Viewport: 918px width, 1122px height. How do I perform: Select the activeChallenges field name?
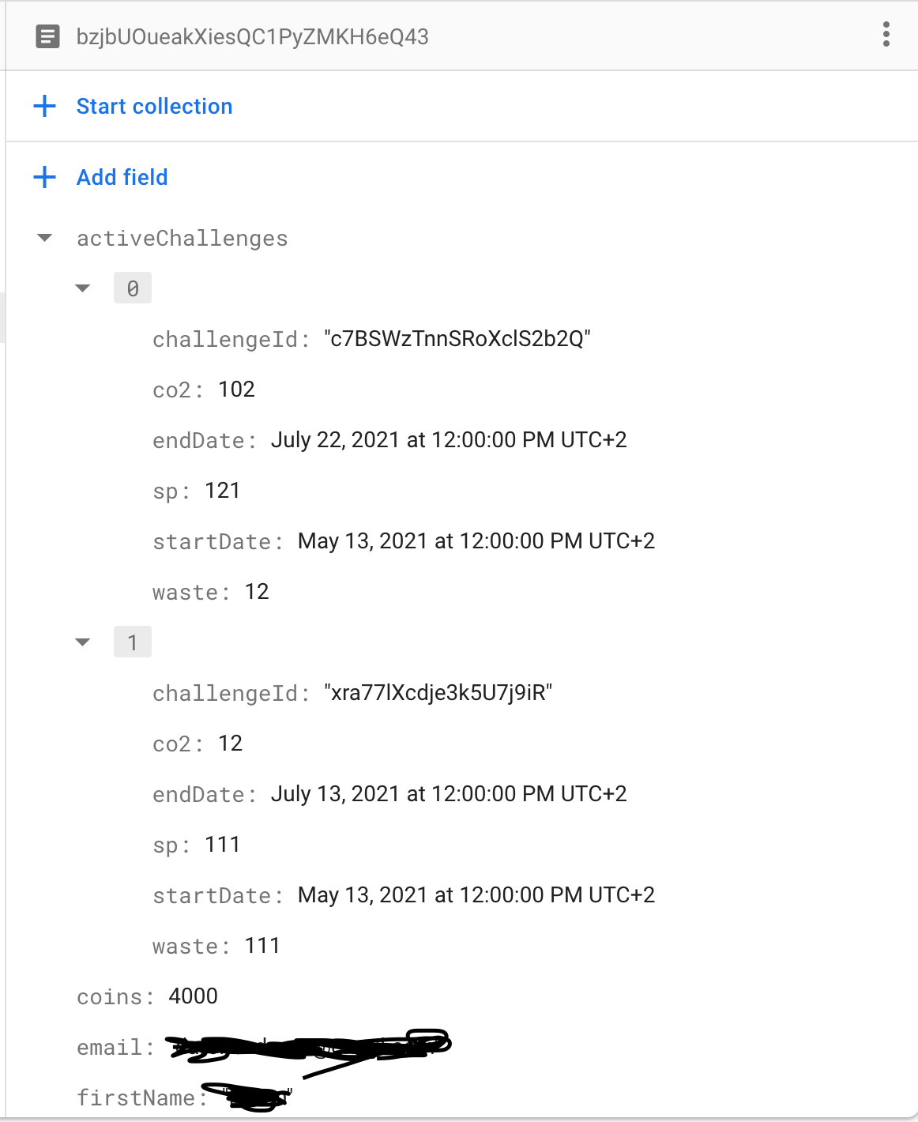point(182,239)
